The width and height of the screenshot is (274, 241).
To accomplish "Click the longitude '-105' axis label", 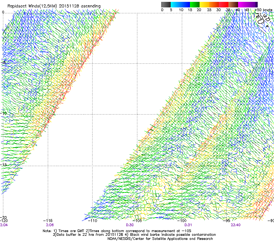I will tap(137, 221).
